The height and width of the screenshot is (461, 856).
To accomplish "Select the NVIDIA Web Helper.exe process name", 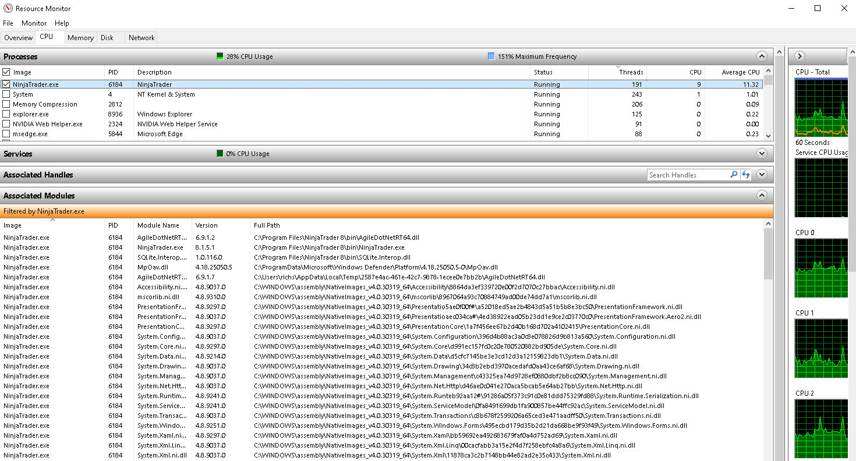I will point(48,124).
